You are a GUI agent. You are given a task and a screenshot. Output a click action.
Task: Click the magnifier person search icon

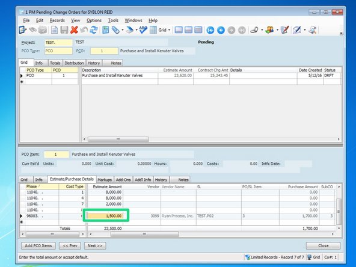(x=313, y=29)
